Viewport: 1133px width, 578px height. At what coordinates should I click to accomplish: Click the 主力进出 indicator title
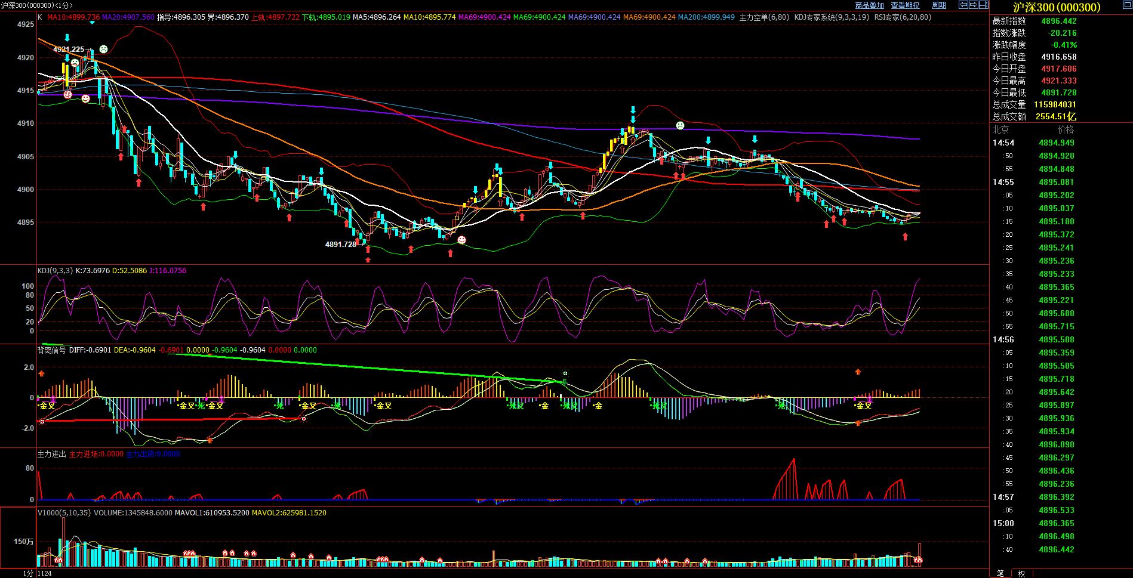click(51, 454)
